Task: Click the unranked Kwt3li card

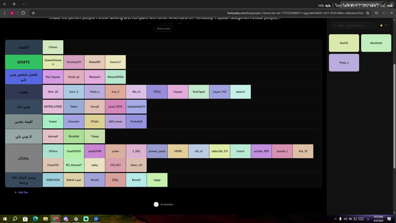Action: [344, 43]
